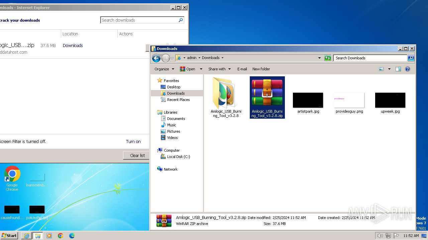This screenshot has width=428, height=240.
Task: Click the refresh icon beside address bar
Action: pyautogui.click(x=328, y=58)
